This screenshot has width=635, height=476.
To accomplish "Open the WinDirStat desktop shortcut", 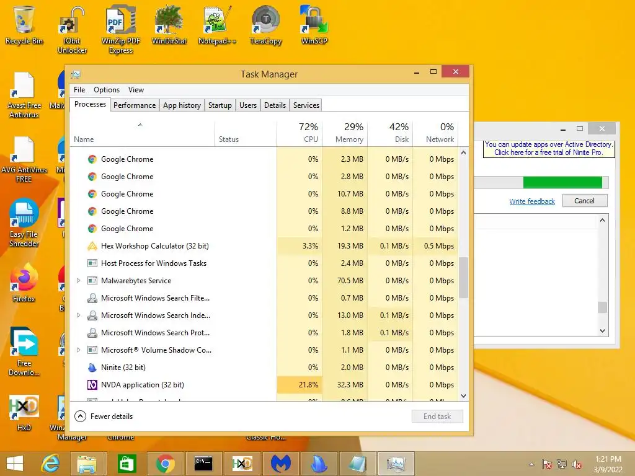I will click(169, 24).
